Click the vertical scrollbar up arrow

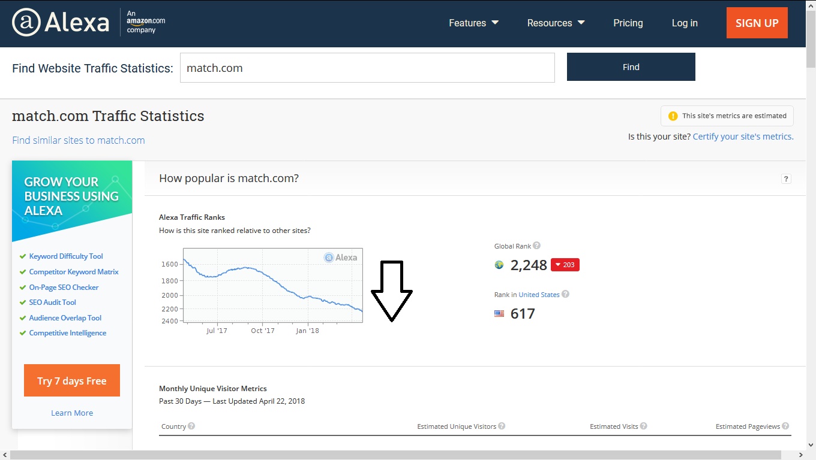coord(811,5)
